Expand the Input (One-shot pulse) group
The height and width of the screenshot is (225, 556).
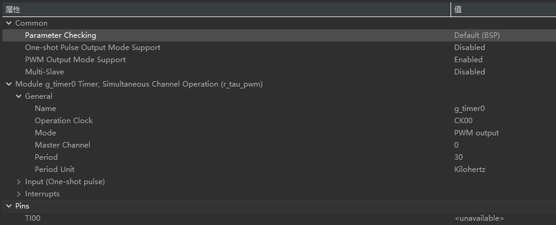19,182
